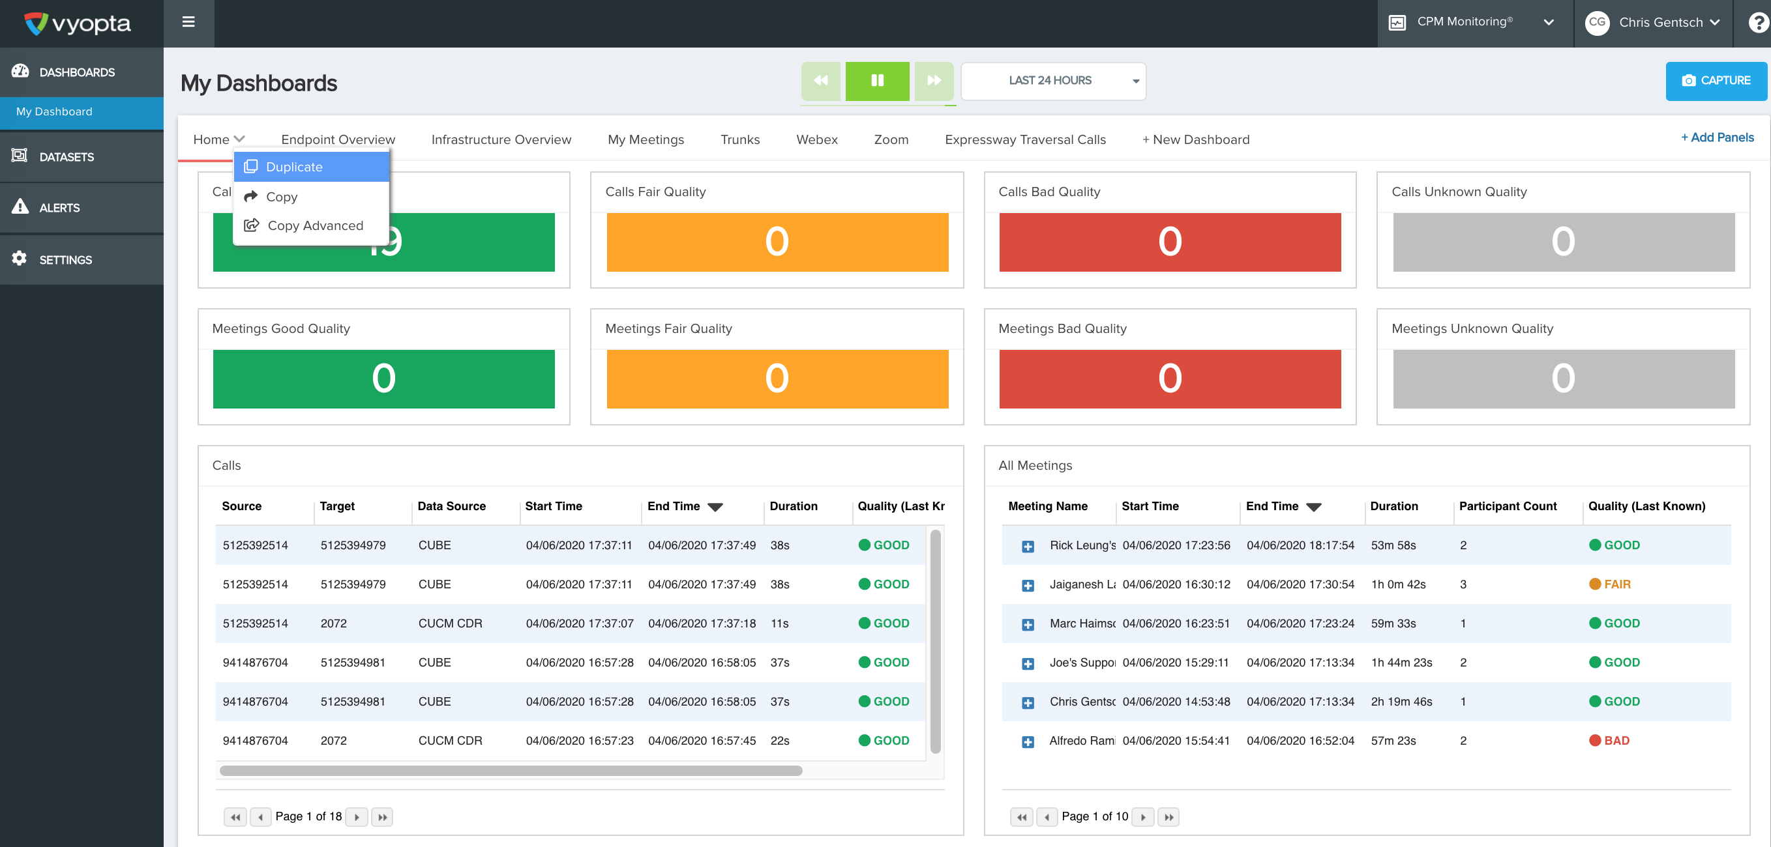Click Calls Fair Quality orange tile
This screenshot has height=847, width=1771.
click(777, 242)
